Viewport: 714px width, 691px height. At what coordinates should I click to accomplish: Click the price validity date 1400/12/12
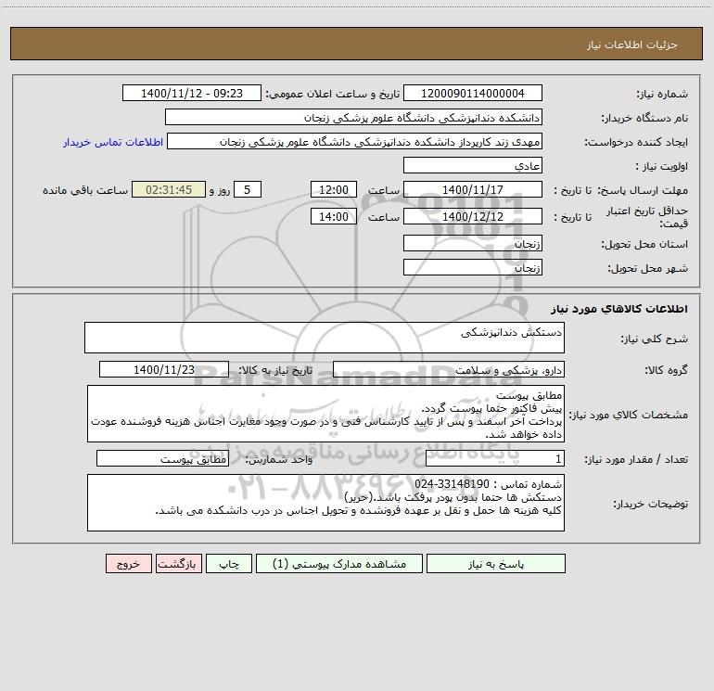coord(473,216)
